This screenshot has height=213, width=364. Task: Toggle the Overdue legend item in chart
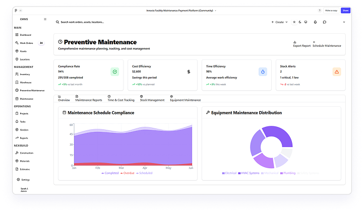tap(128, 173)
